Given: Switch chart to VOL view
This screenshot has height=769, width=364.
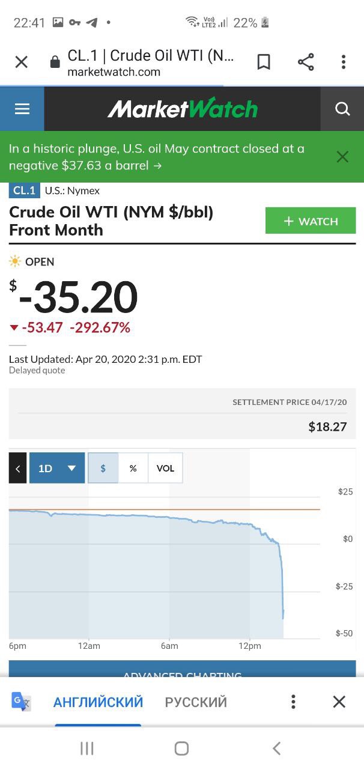Looking at the screenshot, I should pyautogui.click(x=165, y=468).
